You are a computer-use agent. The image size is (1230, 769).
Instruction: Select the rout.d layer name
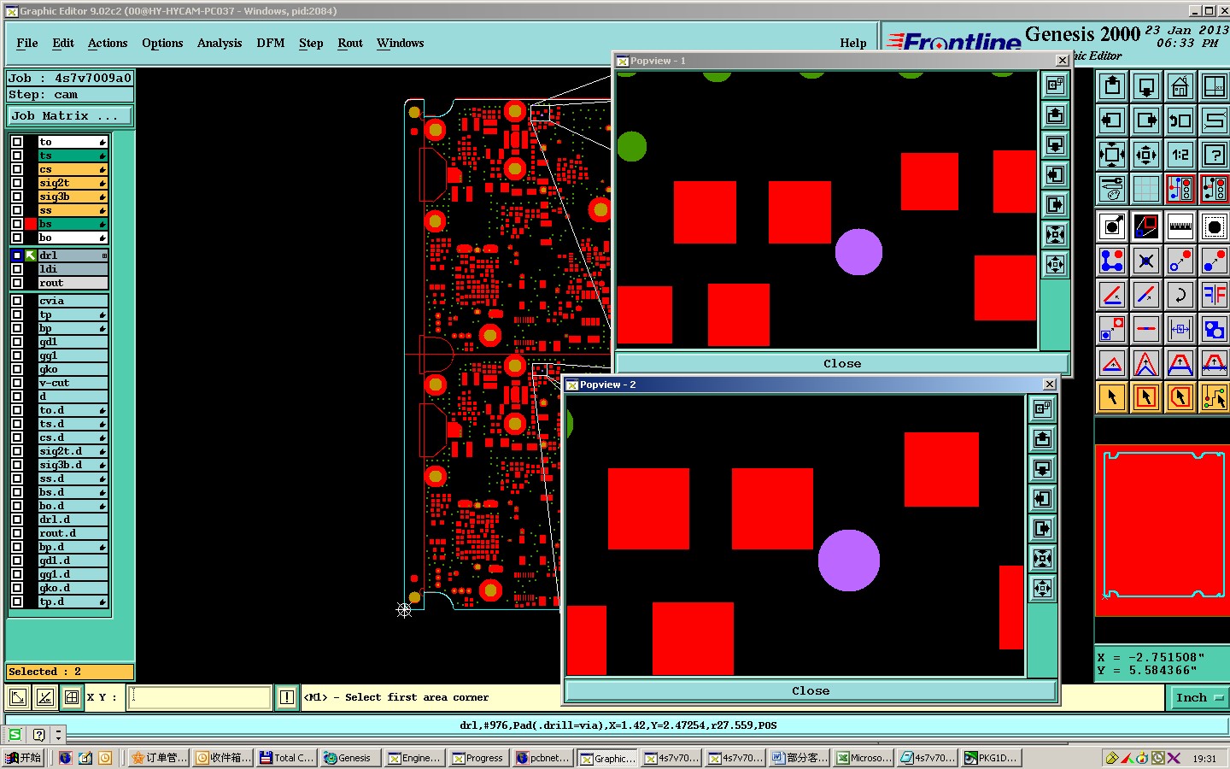tap(73, 533)
